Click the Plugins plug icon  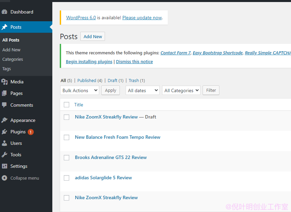point(4,132)
